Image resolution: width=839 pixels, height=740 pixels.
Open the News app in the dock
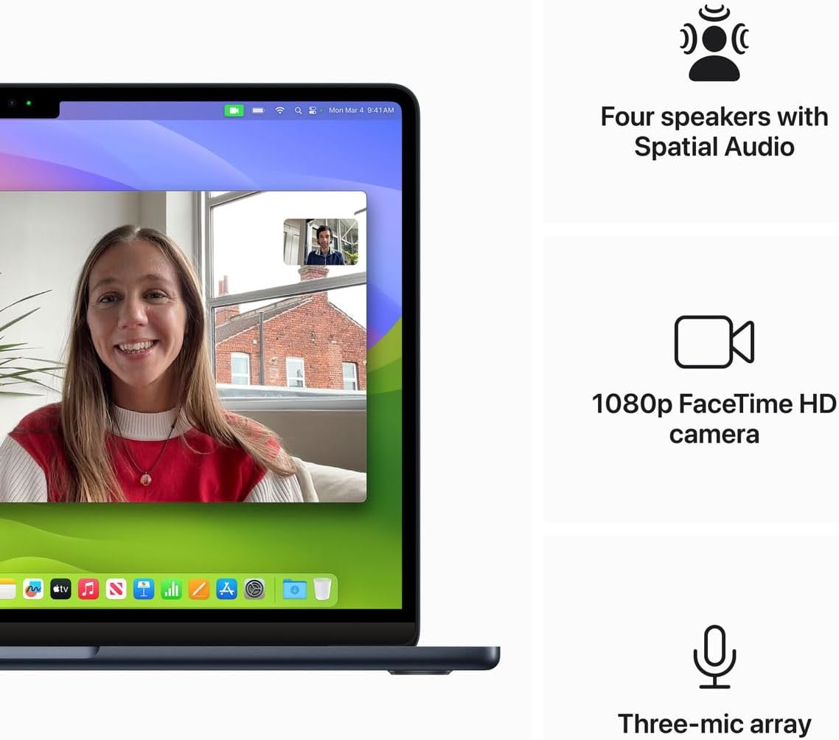116,589
